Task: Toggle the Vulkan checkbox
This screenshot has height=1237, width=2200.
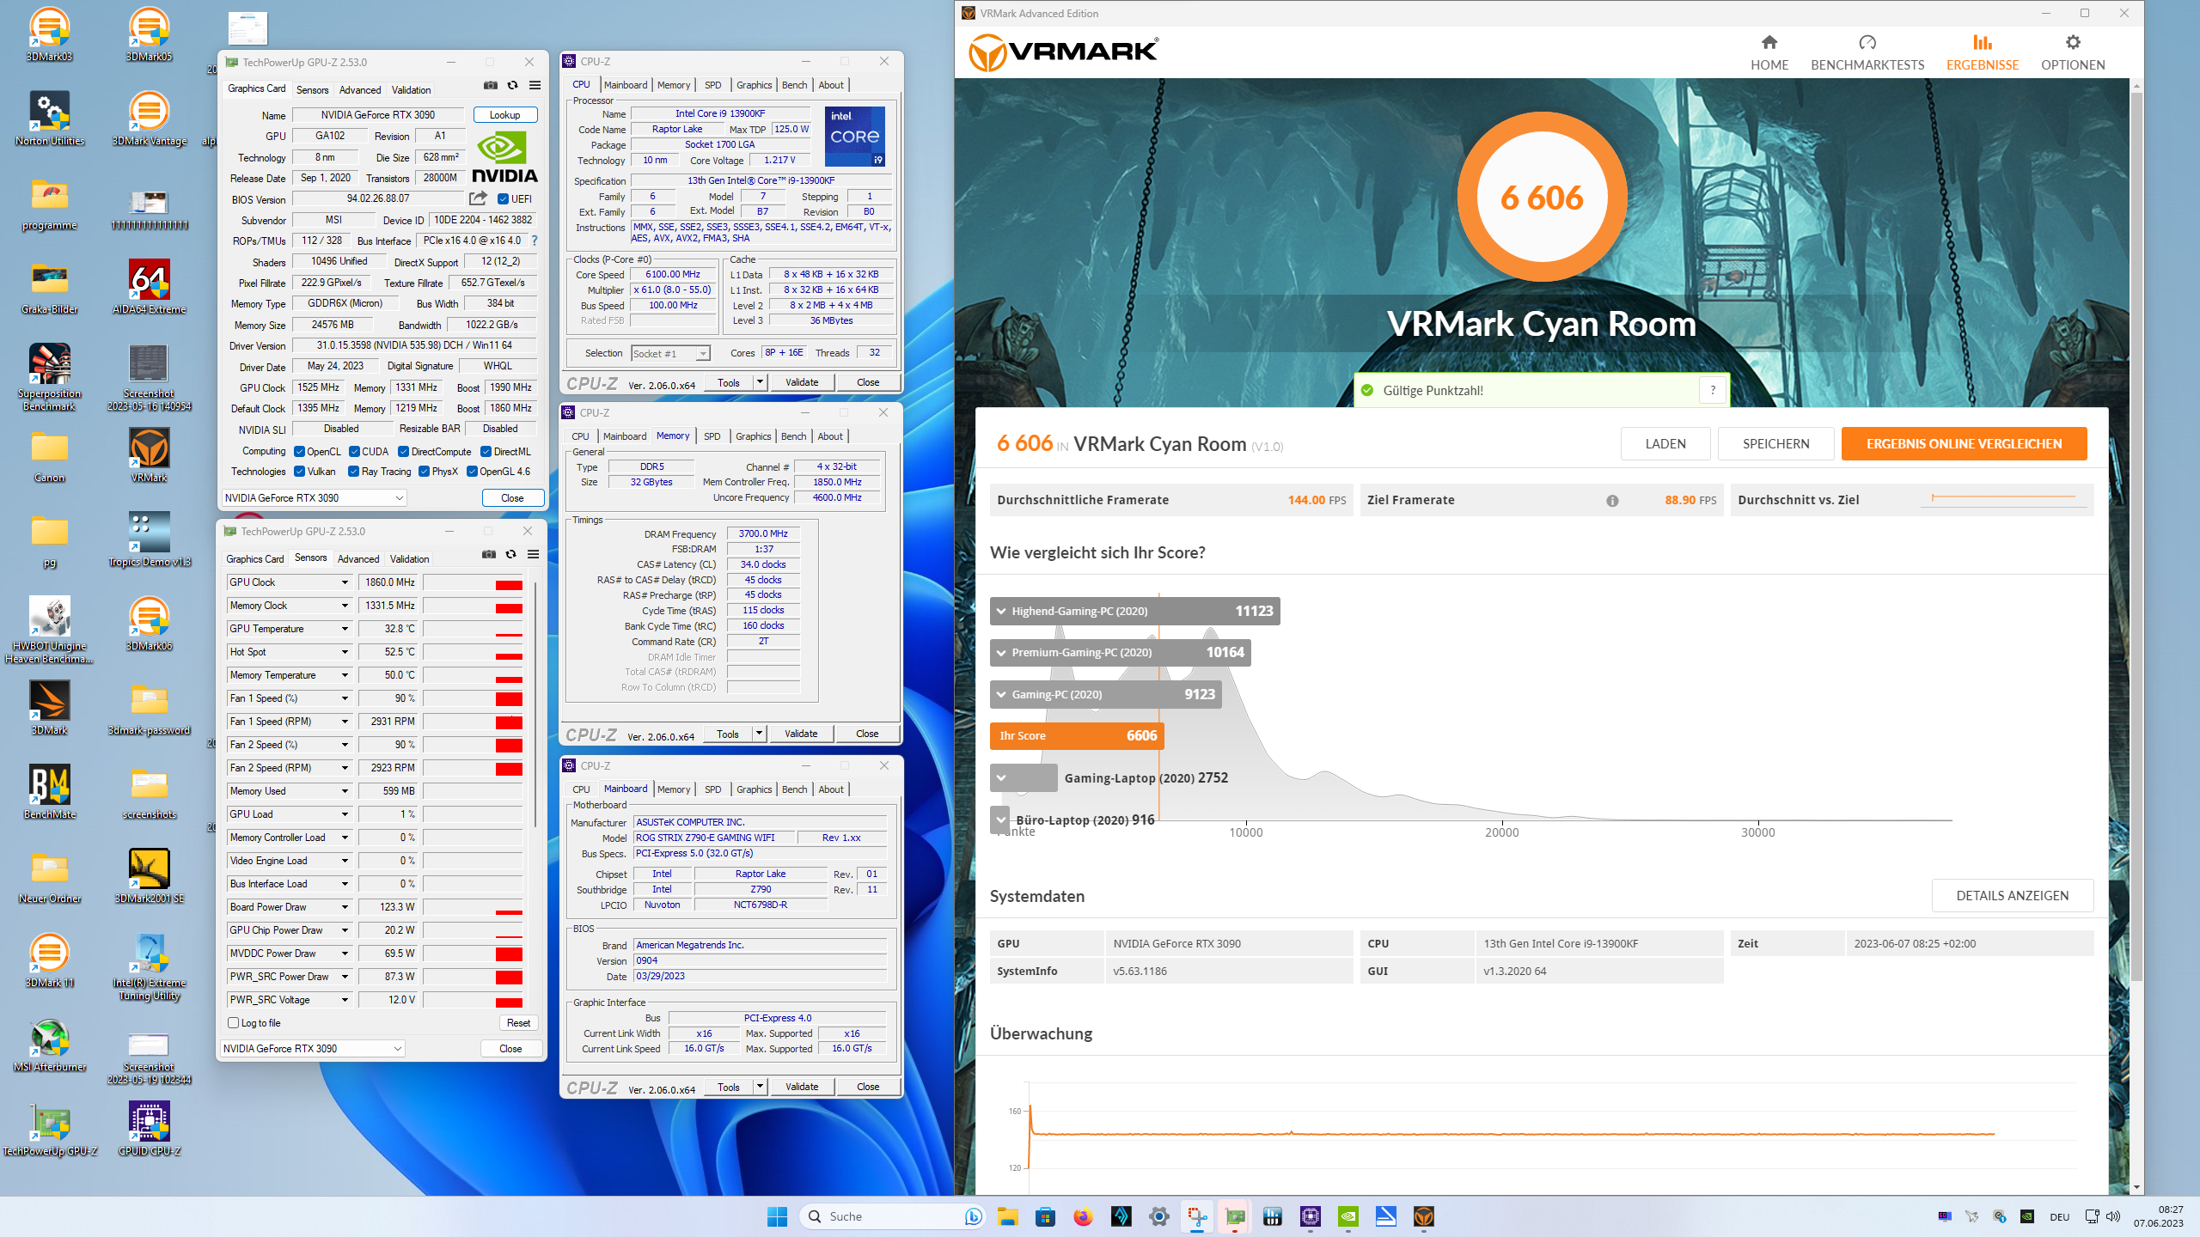Action: pos(299,472)
